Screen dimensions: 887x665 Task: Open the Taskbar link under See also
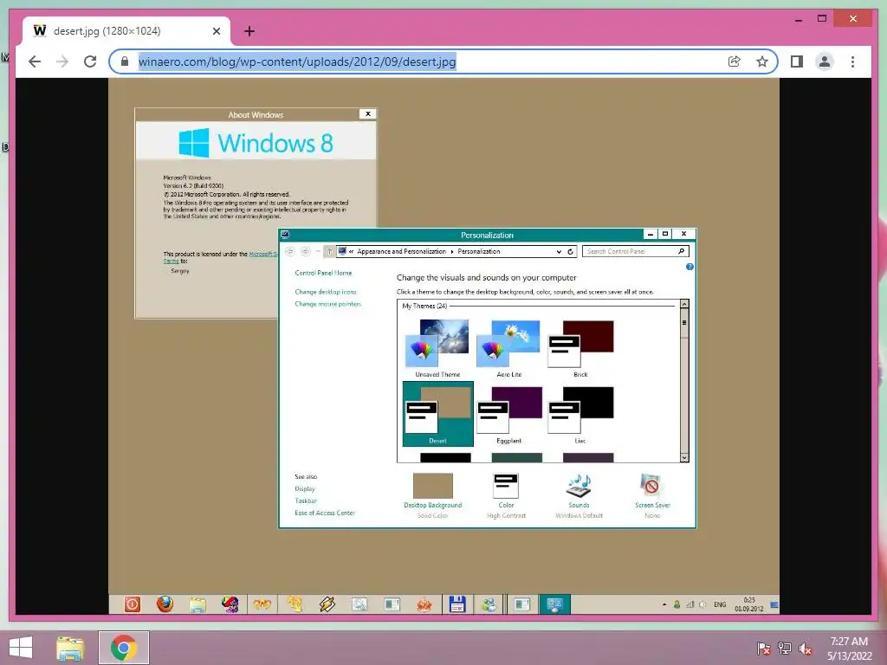(306, 500)
